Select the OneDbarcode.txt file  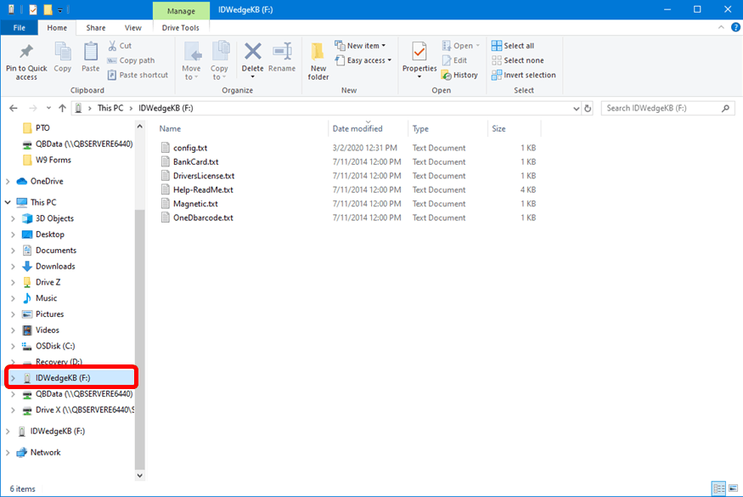[x=203, y=217]
